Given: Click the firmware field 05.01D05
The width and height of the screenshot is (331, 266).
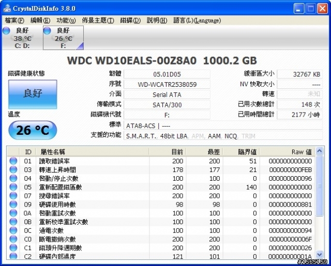Looking at the screenshot, I should 167,74.
